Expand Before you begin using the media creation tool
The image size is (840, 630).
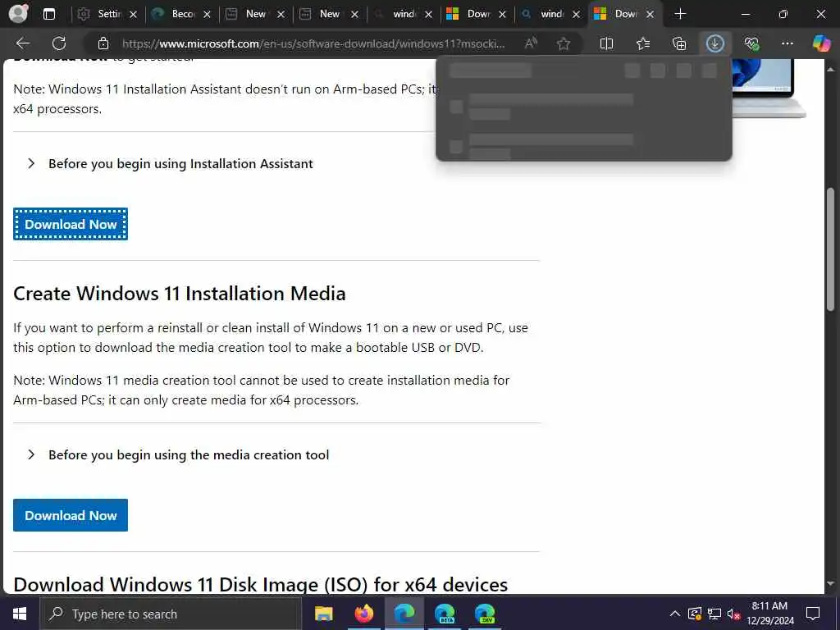tap(178, 454)
